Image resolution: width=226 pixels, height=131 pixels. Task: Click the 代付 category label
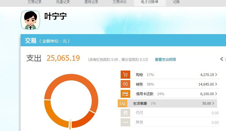point(139,112)
